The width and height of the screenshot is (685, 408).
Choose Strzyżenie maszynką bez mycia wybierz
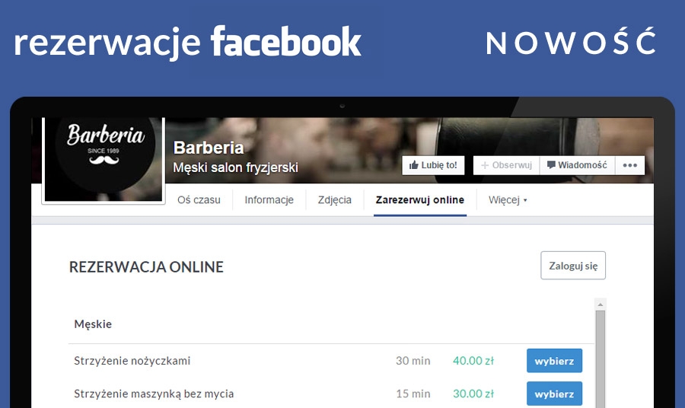coord(554,394)
